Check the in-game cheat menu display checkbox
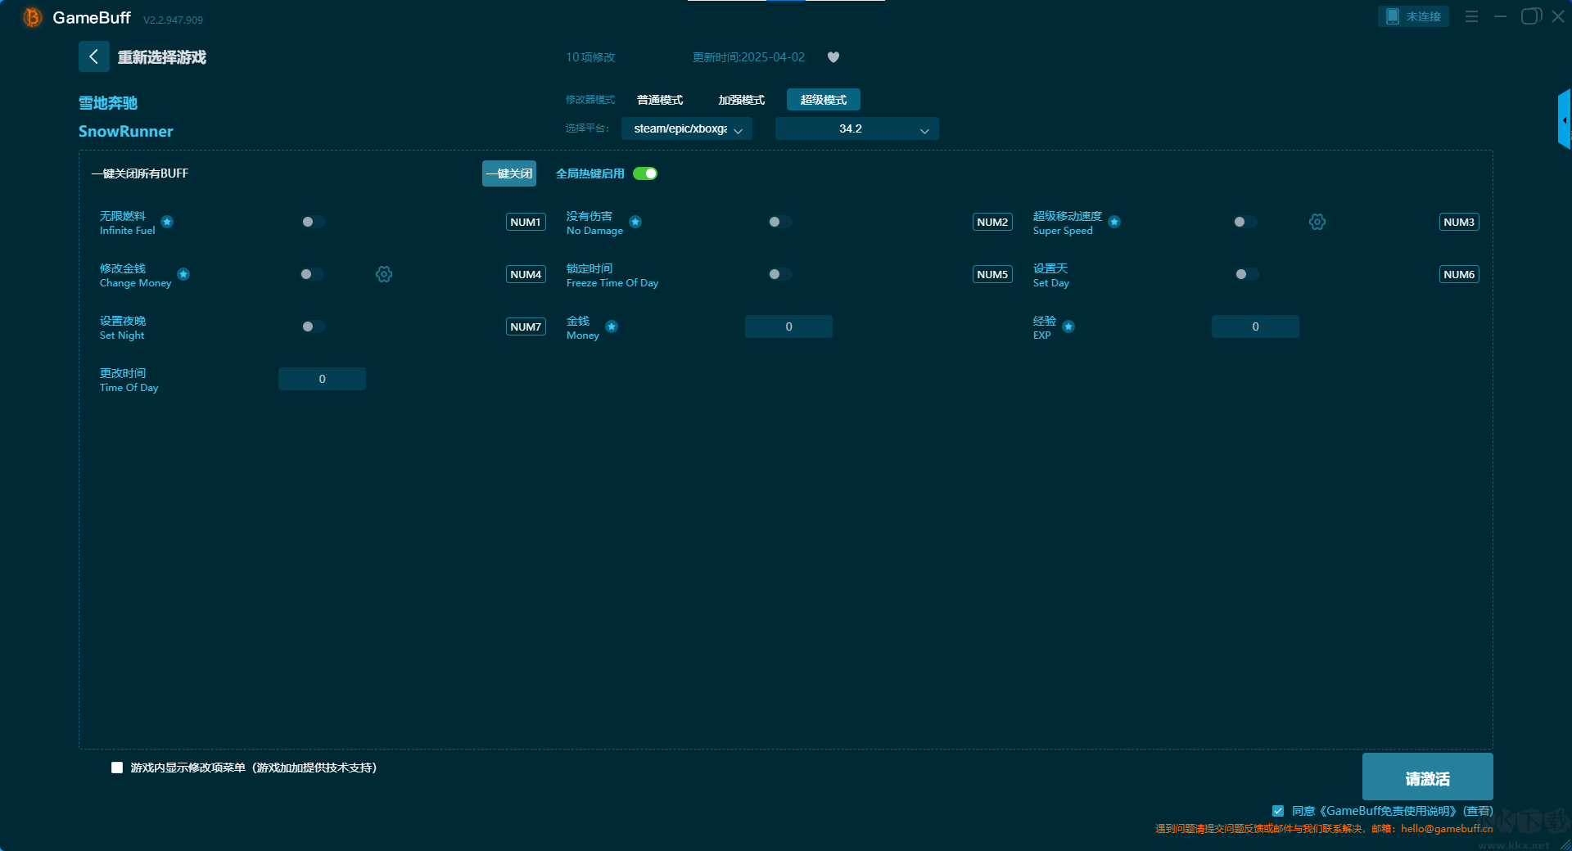This screenshot has width=1572, height=851. tap(117, 768)
